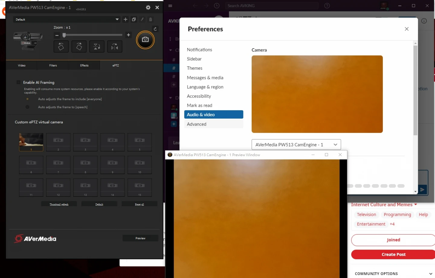Rotate the image counterclockwise
The height and width of the screenshot is (278, 435).
61,46
